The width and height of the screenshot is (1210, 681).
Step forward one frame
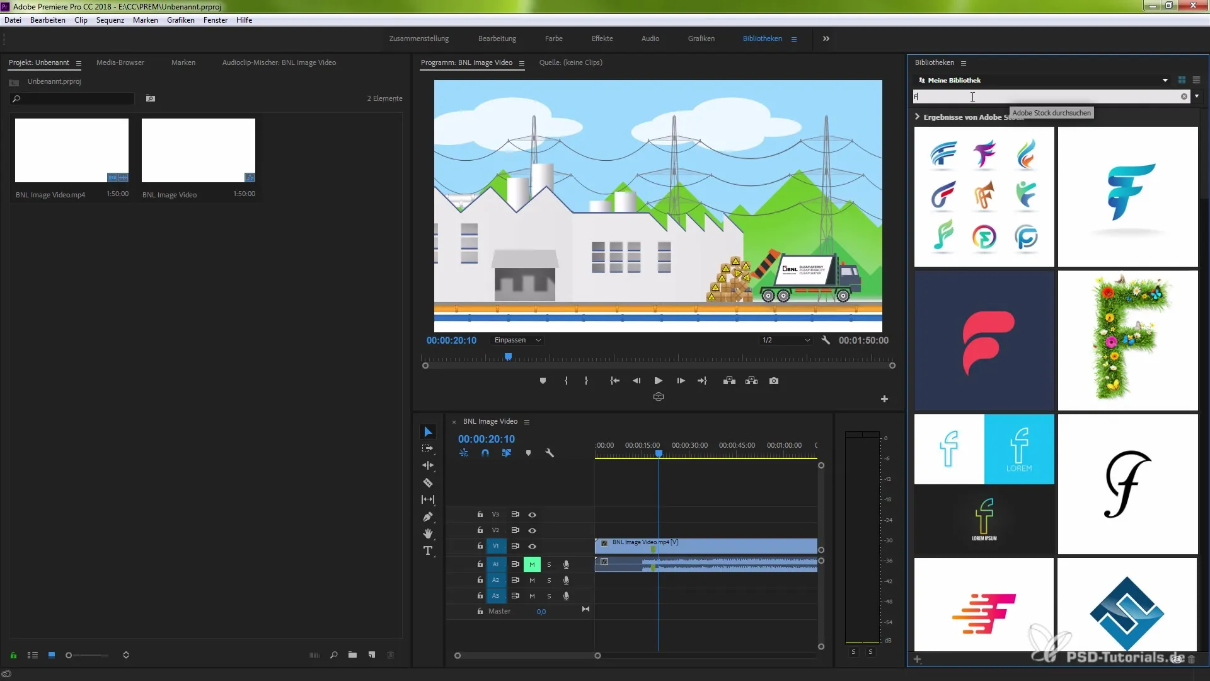click(681, 381)
